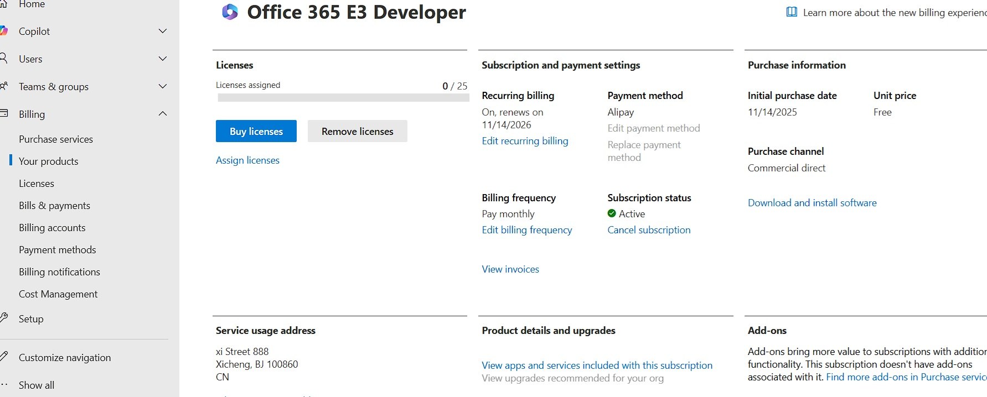
Task: Click the book icon beside Learn more
Action: tap(792, 12)
